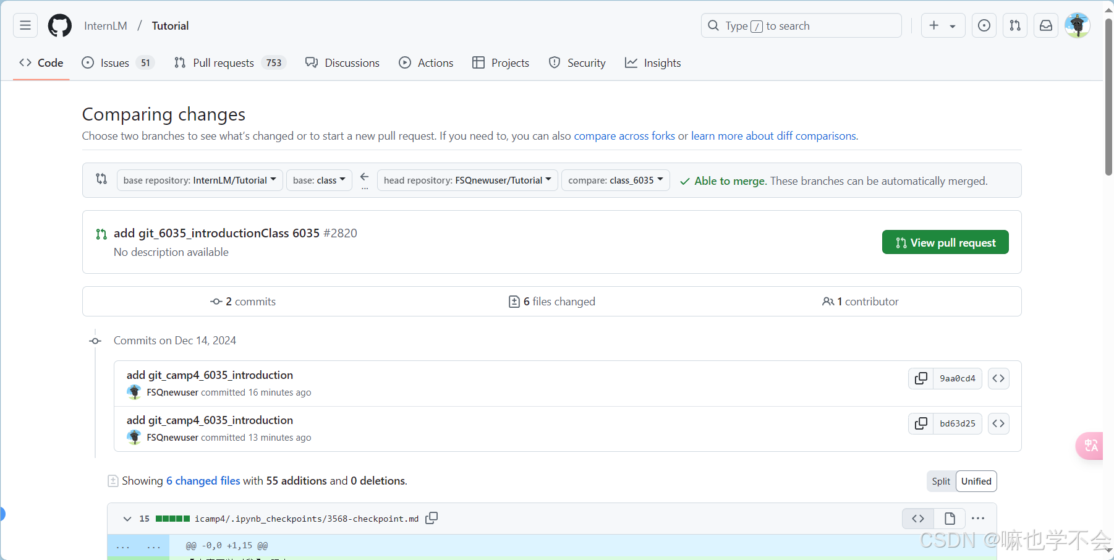Open the 6 changed files list link

203,481
